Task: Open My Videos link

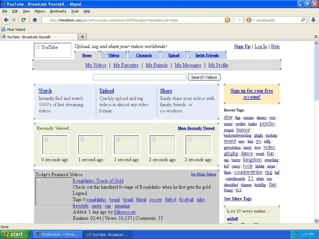Action: coord(96,65)
